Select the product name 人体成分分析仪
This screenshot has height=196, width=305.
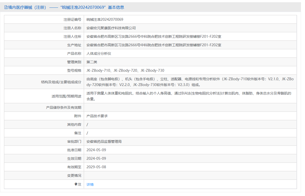99,53
